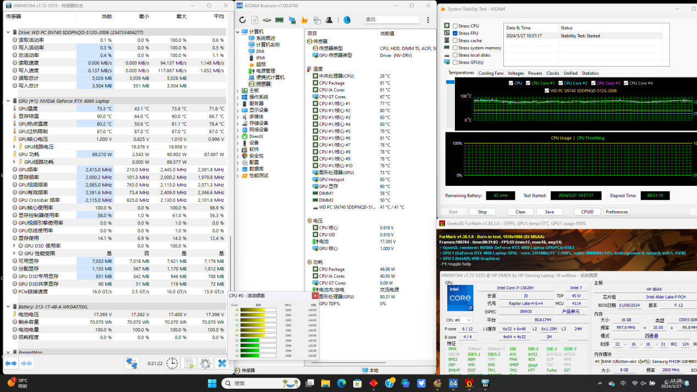Enable Stress cache checkbox
This screenshot has width=697, height=392.
point(455,41)
